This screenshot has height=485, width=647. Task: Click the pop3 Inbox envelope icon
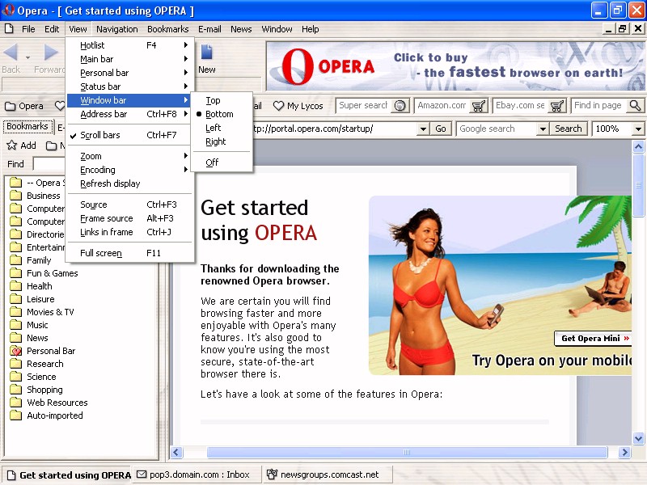pos(142,474)
